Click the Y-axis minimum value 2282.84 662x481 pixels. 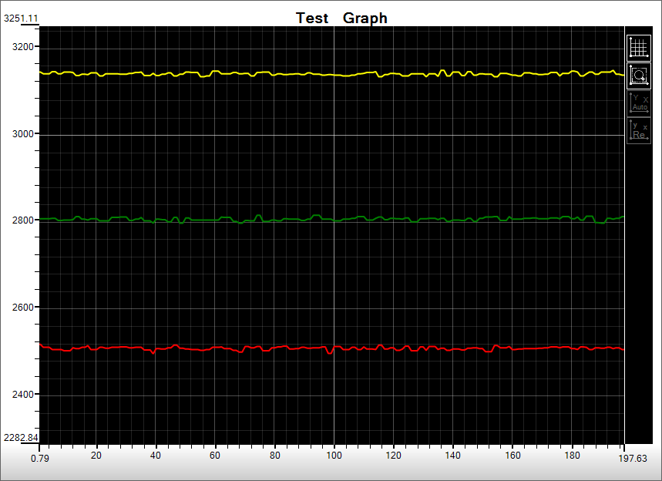coord(21,438)
